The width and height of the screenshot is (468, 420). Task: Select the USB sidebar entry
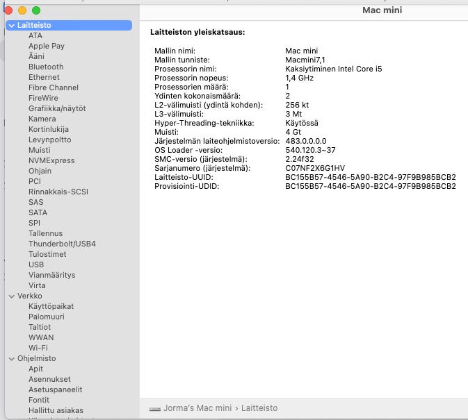point(36,264)
